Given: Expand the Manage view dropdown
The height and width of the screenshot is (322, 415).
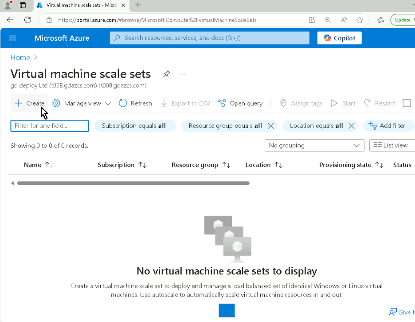Looking at the screenshot, I should coord(82,103).
